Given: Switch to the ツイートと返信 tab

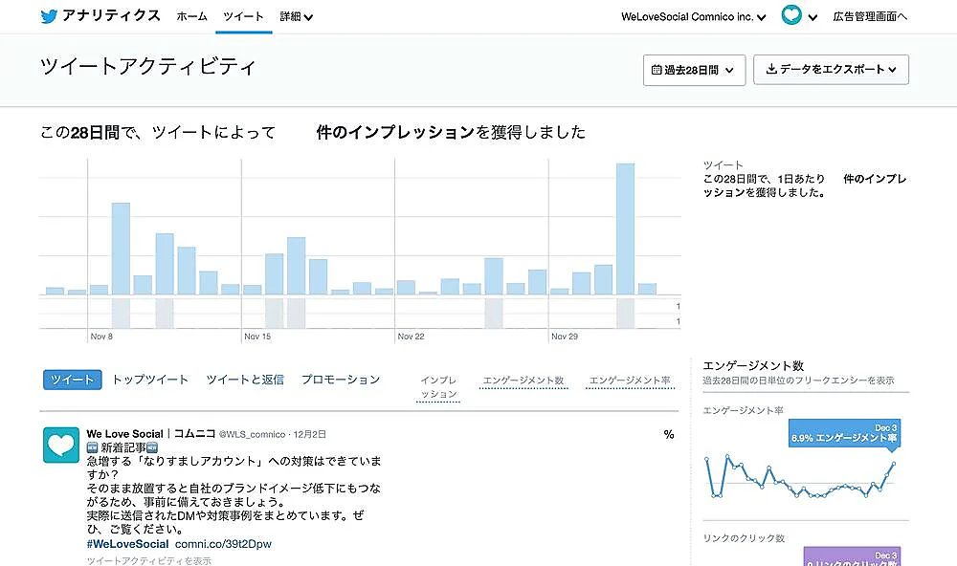Looking at the screenshot, I should coord(245,380).
